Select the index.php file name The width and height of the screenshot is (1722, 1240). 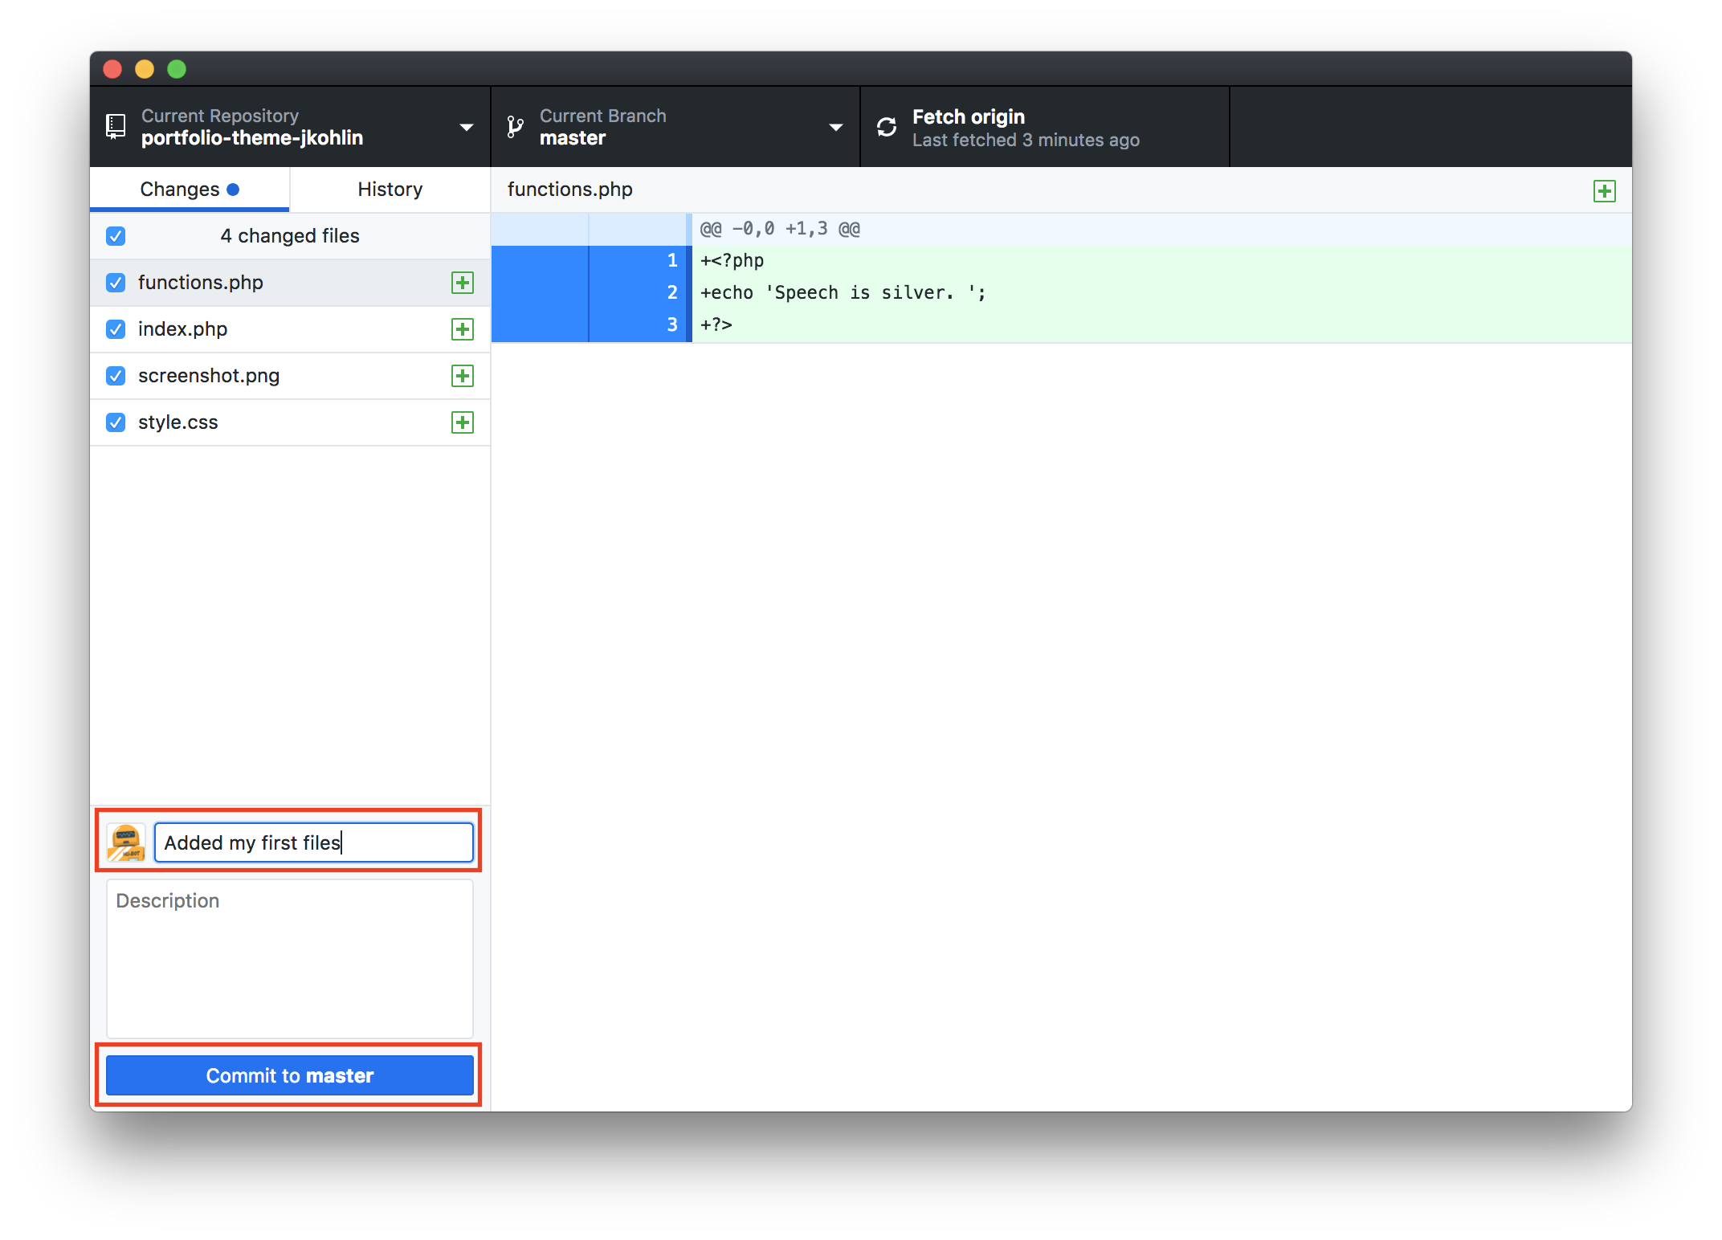point(182,329)
